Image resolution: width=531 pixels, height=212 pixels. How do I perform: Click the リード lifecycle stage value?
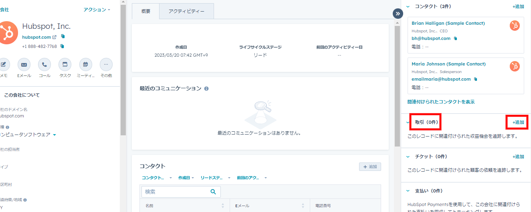(x=260, y=55)
